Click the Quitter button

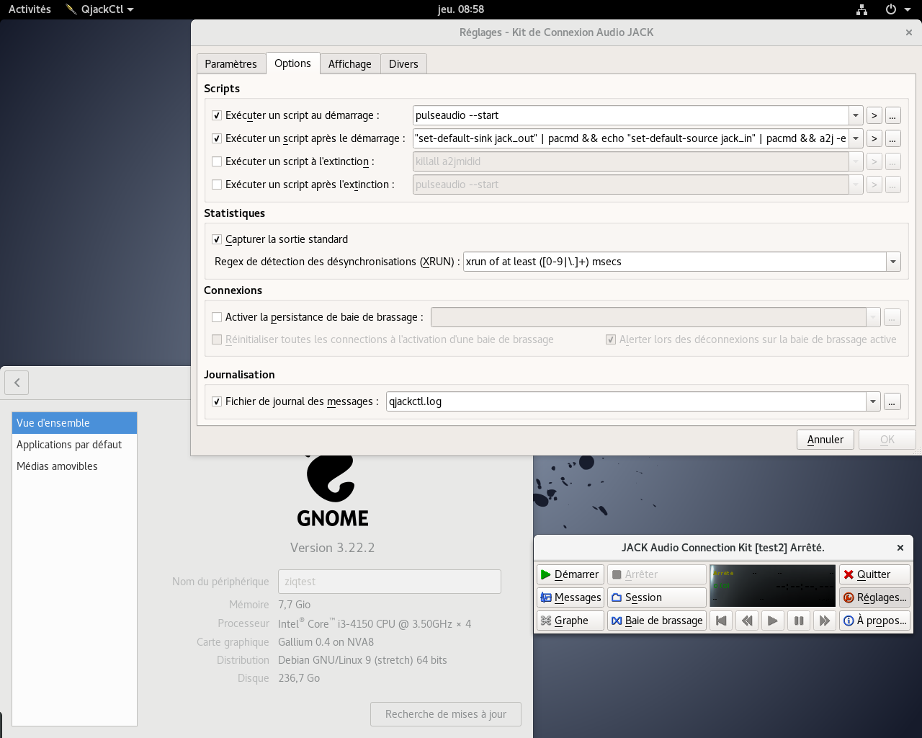tap(874, 574)
